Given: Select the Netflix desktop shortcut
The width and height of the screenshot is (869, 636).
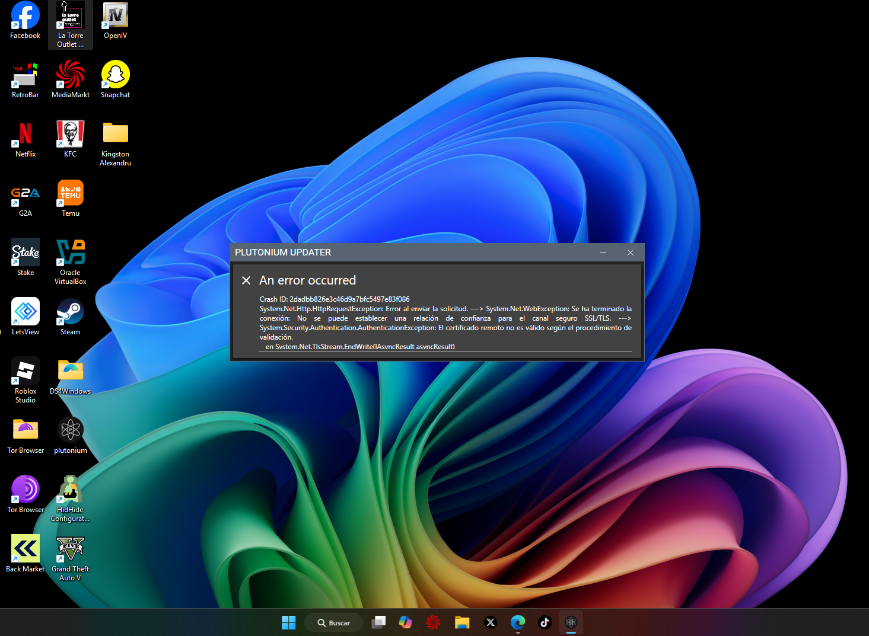Looking at the screenshot, I should pyautogui.click(x=26, y=140).
